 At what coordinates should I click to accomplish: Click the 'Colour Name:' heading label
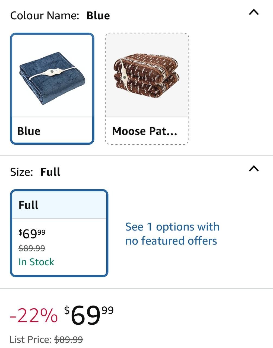[45, 15]
